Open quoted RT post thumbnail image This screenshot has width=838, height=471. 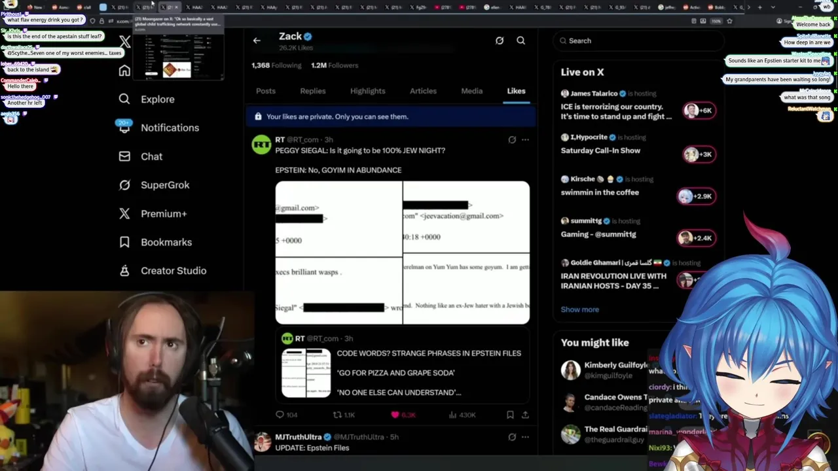point(306,373)
